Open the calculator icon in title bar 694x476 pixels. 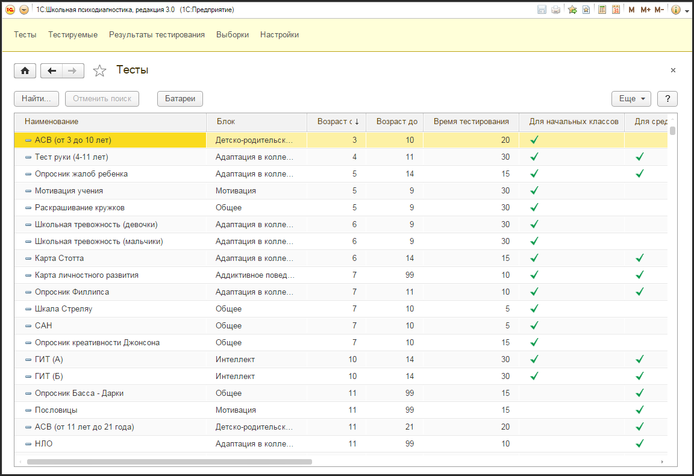(602, 10)
